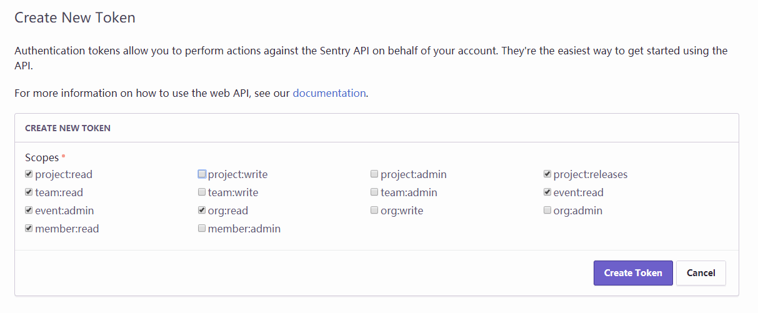Viewport: 758px width, 313px height.
Task: Open the documentation link
Action: [x=329, y=93]
